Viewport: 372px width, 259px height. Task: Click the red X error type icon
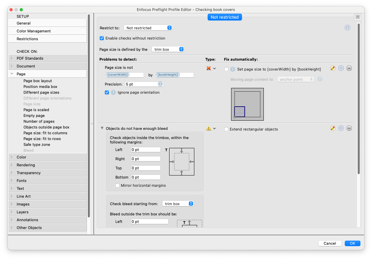[x=209, y=68]
